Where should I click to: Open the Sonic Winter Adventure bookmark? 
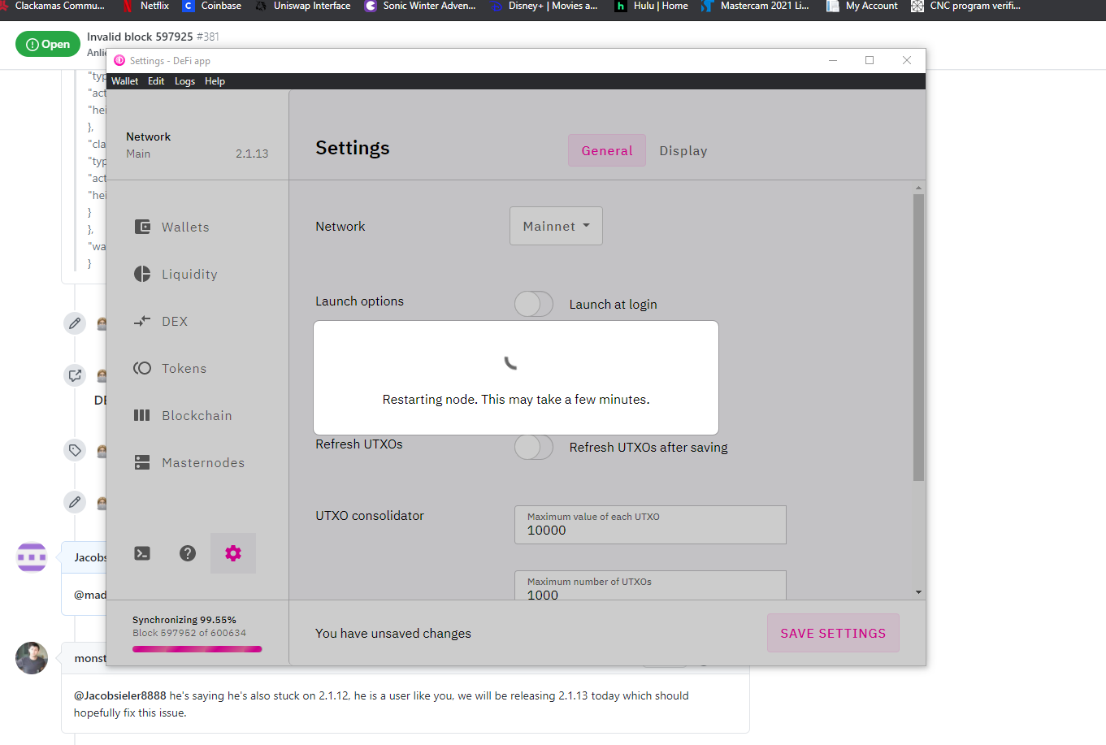[x=420, y=6]
